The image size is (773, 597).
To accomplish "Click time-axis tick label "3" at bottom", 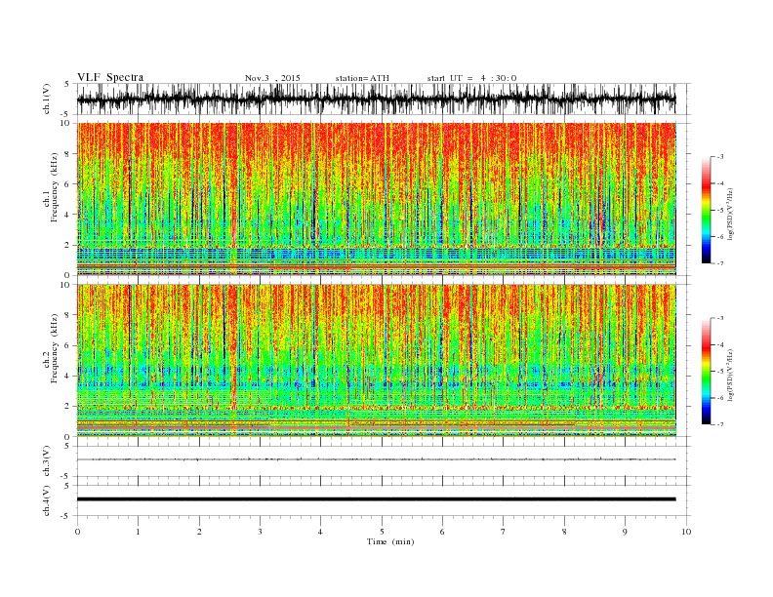I will point(260,532).
